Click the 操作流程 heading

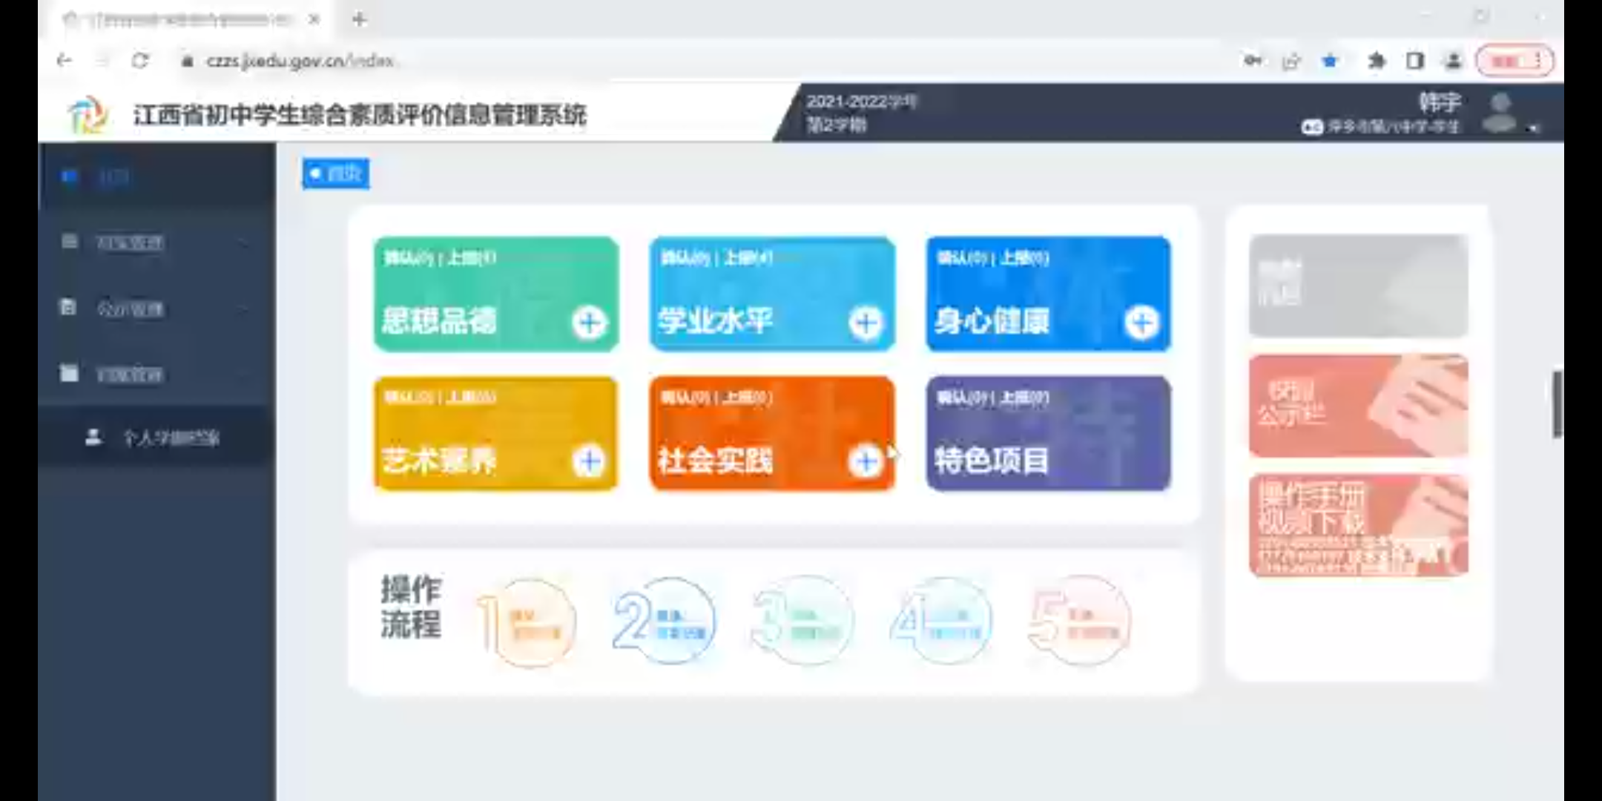(411, 607)
